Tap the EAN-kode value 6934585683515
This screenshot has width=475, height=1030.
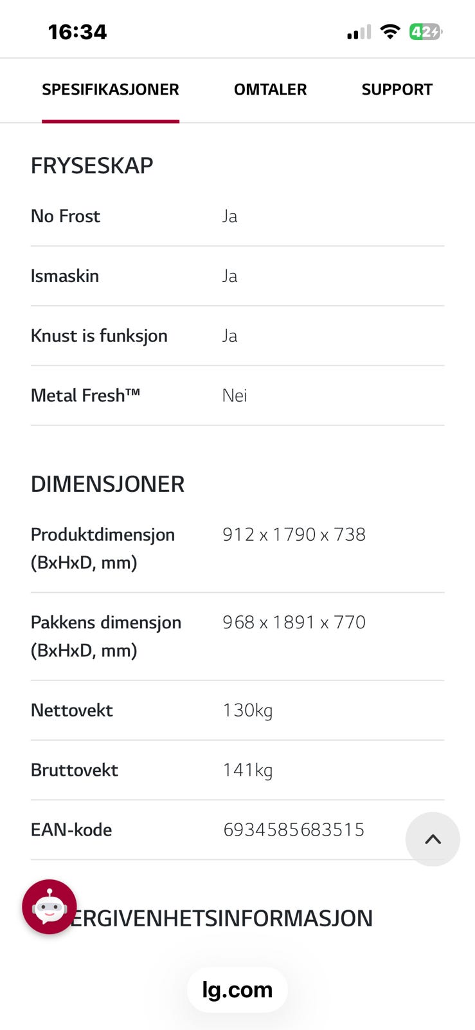point(294,830)
